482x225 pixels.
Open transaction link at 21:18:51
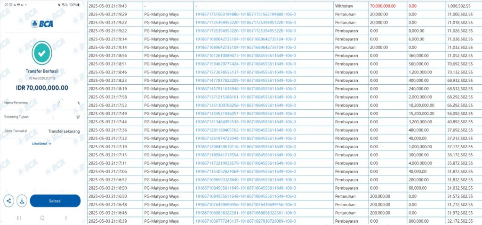246,64
